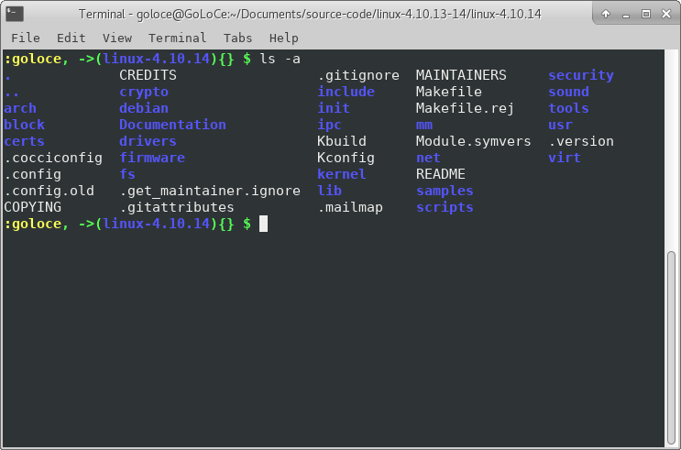681x450 pixels.
Task: Click the '.cocciconfig' file name
Action: point(53,158)
